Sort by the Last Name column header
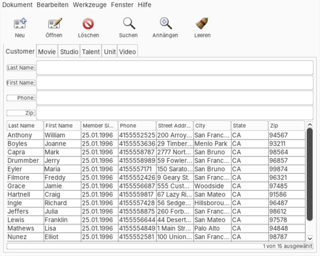The height and width of the screenshot is (256, 320). [25, 125]
